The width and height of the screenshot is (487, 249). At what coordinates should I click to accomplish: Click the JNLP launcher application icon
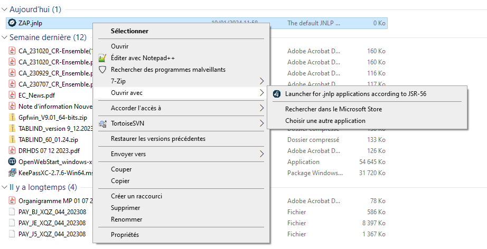coord(277,94)
